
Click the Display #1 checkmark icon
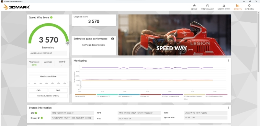[42, 118]
